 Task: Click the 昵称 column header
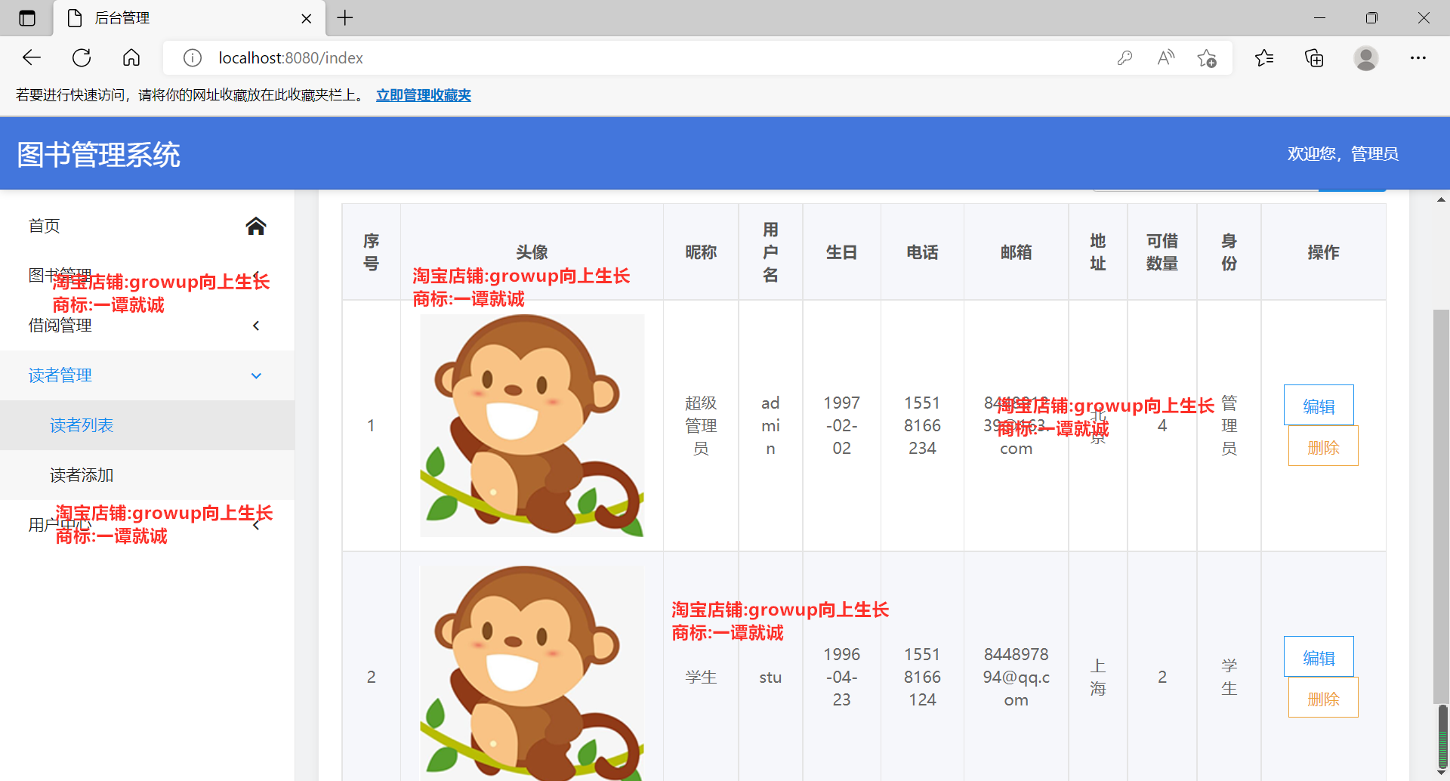701,252
